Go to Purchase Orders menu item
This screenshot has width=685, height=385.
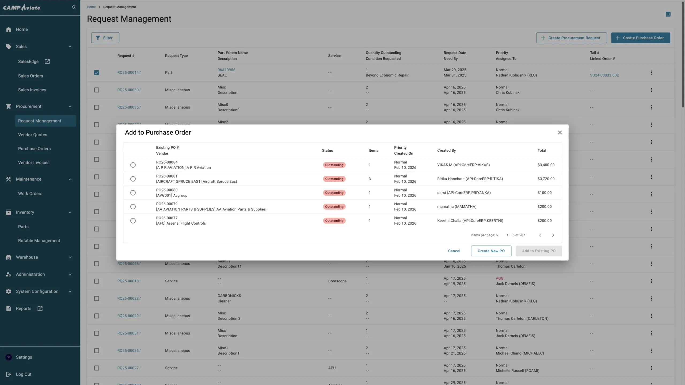34,149
